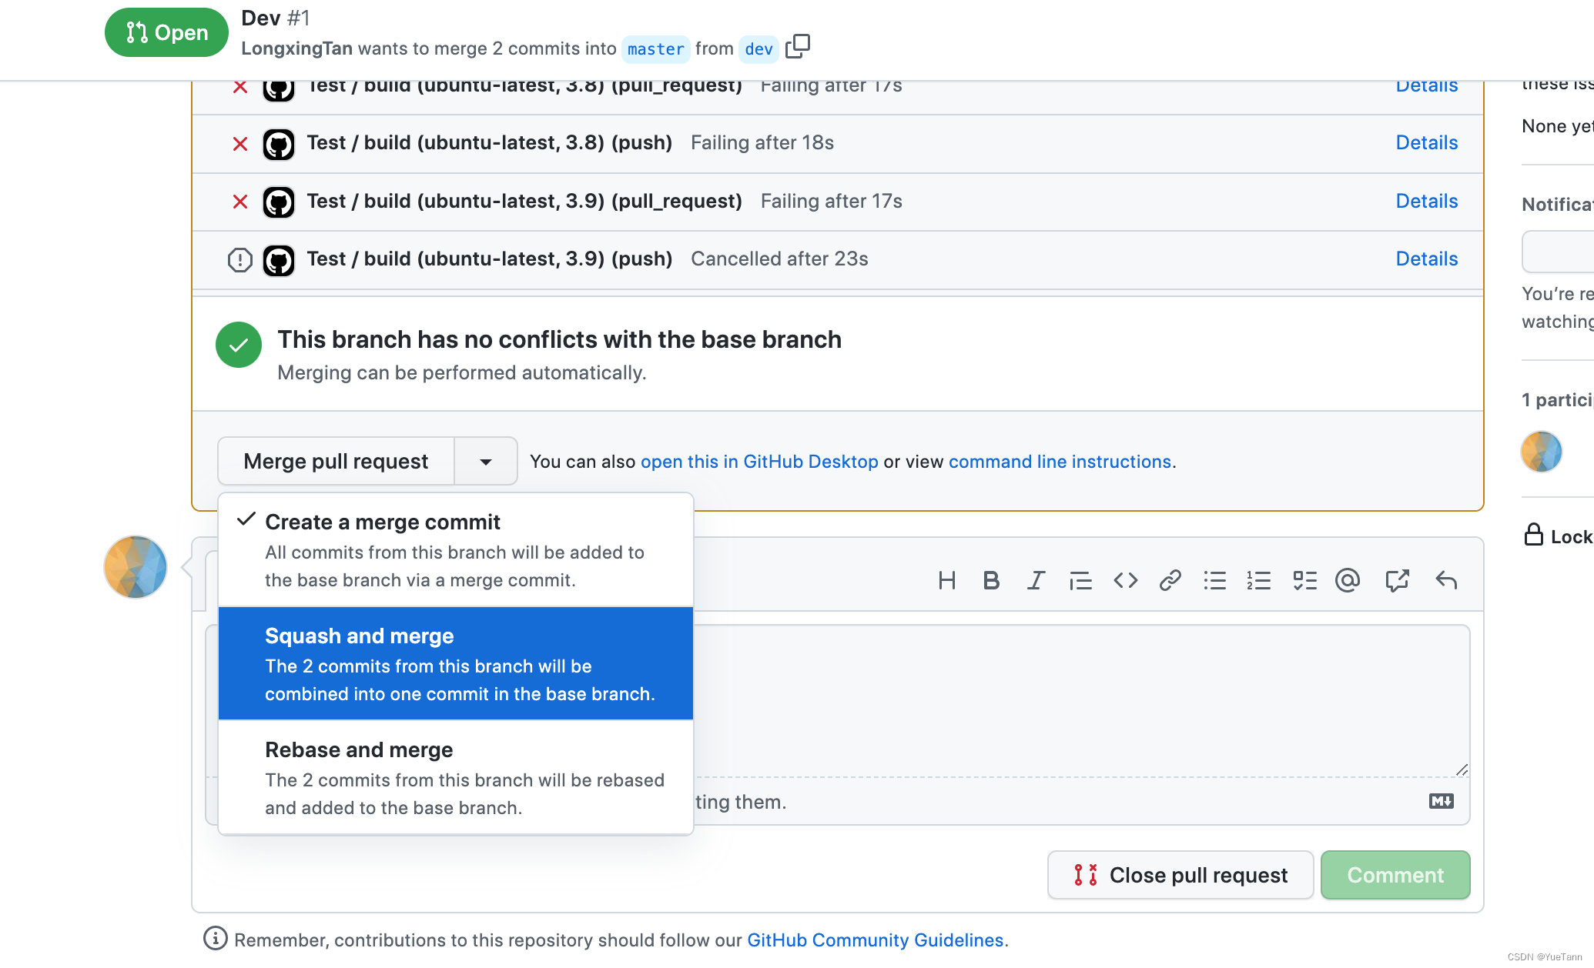Viewport: 1594px width, 968px height.
Task: Toggle italic formatting
Action: (1036, 580)
